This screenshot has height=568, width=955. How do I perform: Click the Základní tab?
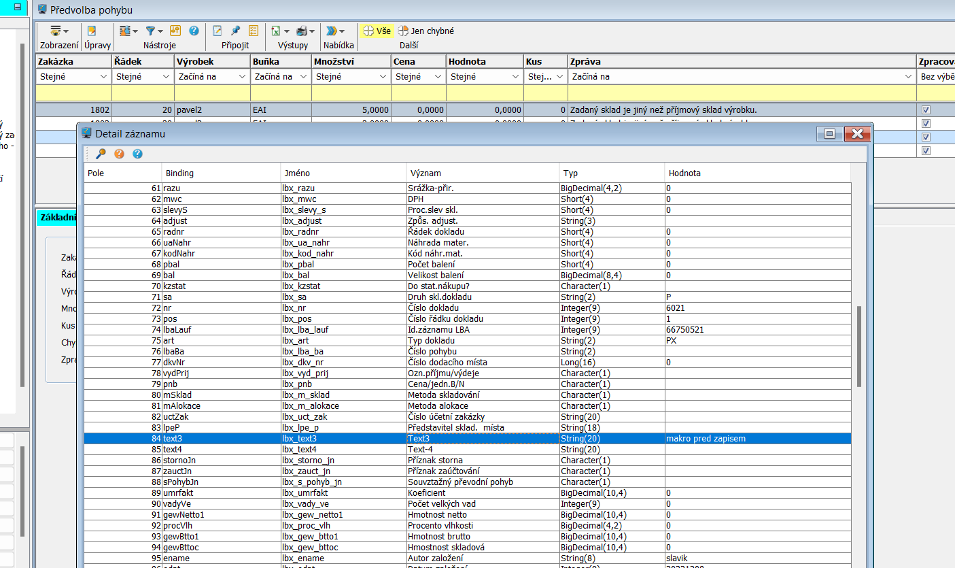click(57, 218)
